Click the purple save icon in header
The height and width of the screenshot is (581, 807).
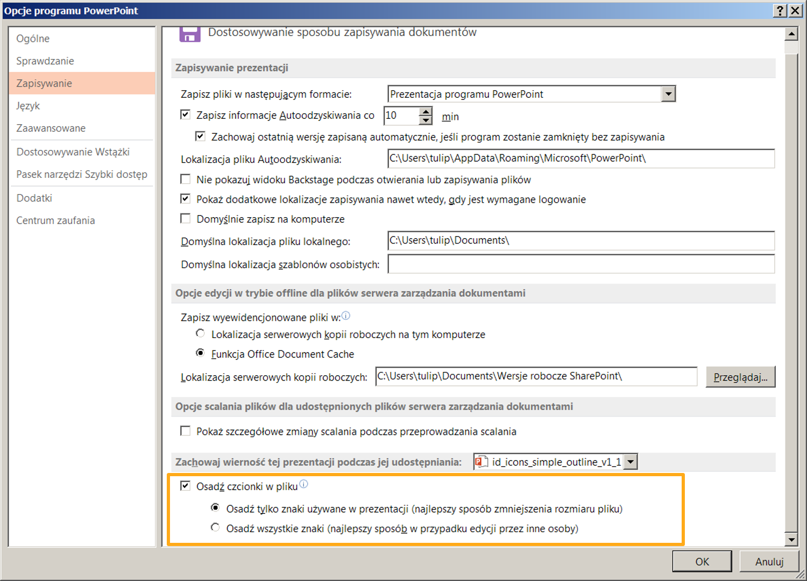click(189, 34)
